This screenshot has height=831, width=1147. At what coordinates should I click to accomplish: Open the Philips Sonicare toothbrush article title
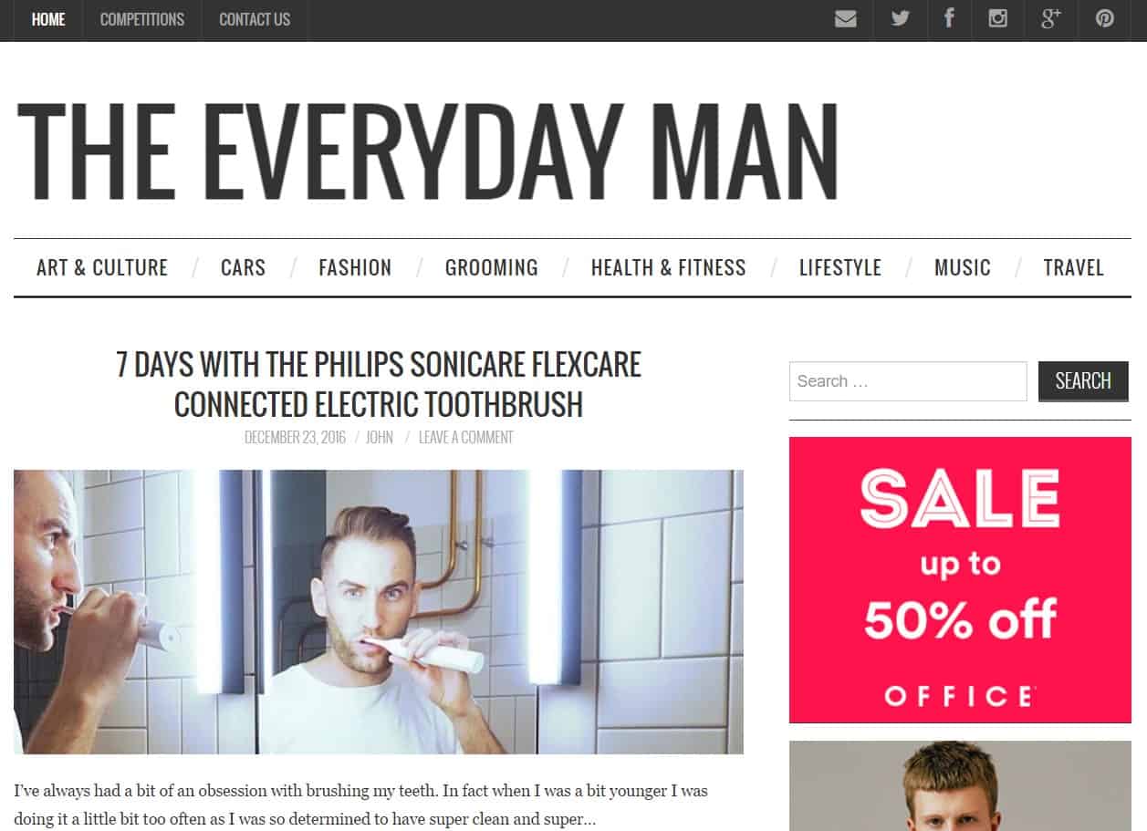point(379,384)
